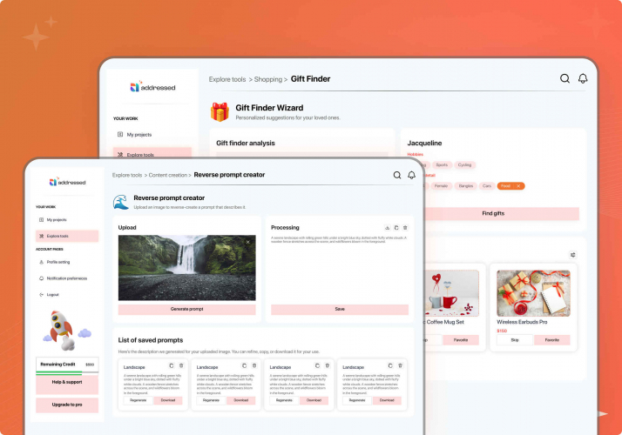Image resolution: width=622 pixels, height=435 pixels.
Task: Click the Find gifts button
Action: (x=500, y=213)
